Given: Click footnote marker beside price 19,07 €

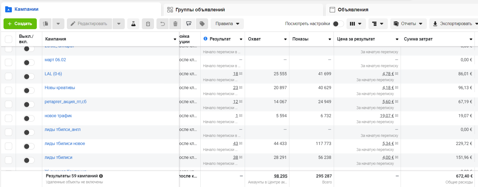Looking at the screenshot, I should click(x=397, y=115).
